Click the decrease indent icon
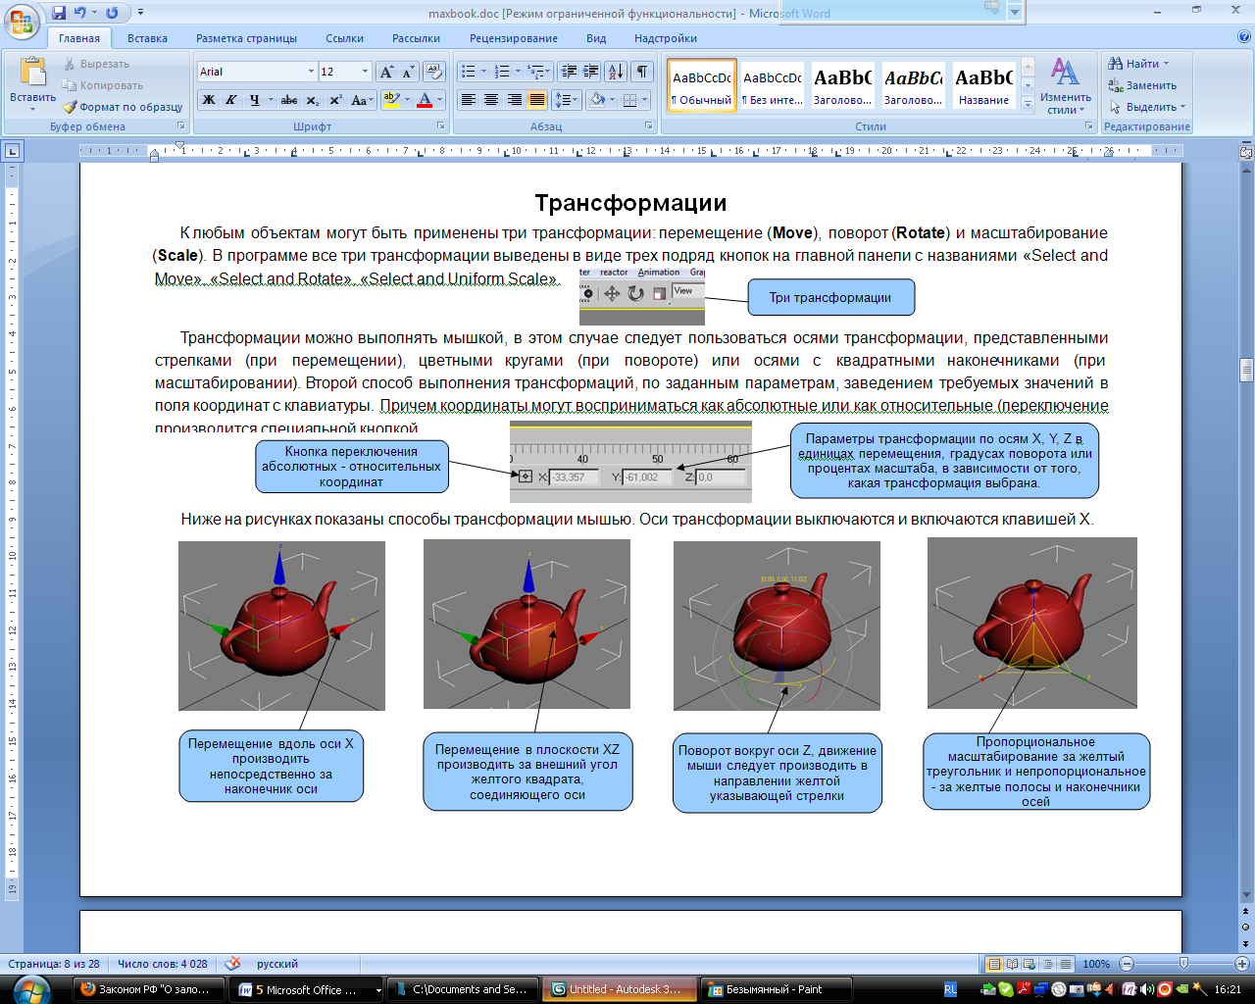The height and width of the screenshot is (1004, 1255). point(569,72)
